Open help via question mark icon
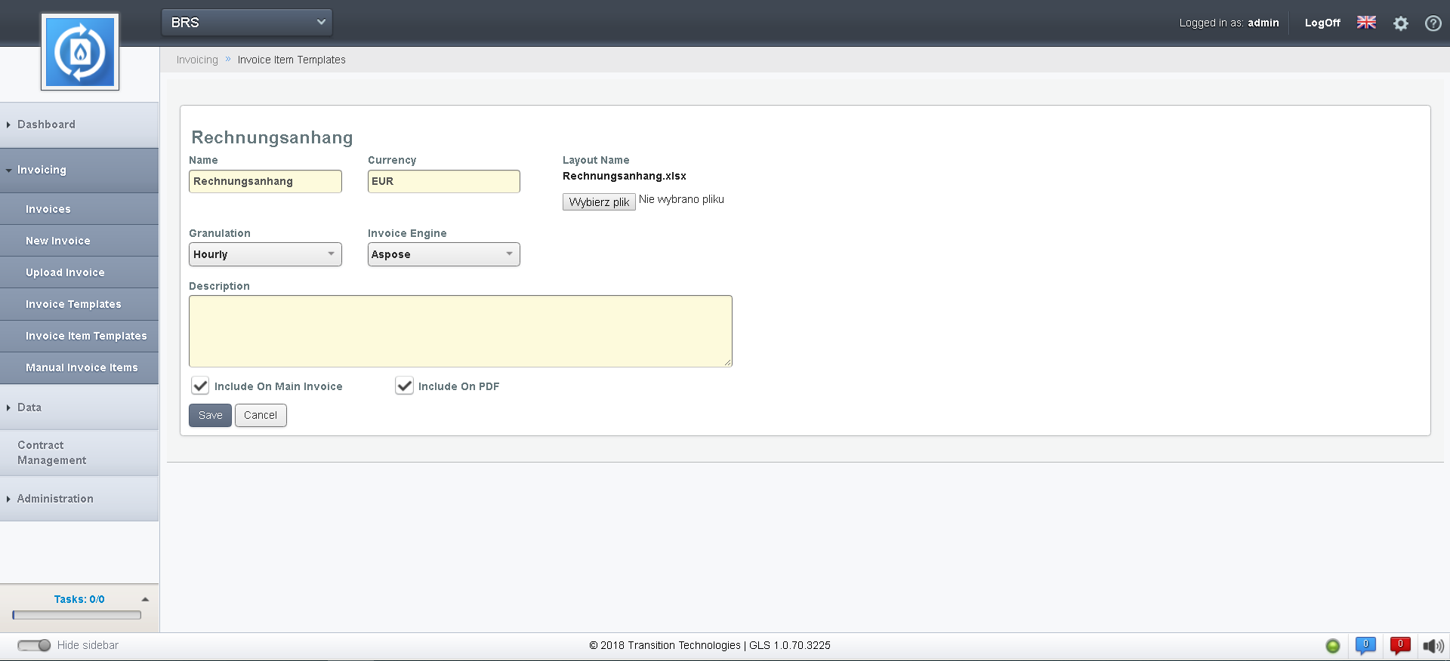The image size is (1450, 661). [x=1433, y=23]
